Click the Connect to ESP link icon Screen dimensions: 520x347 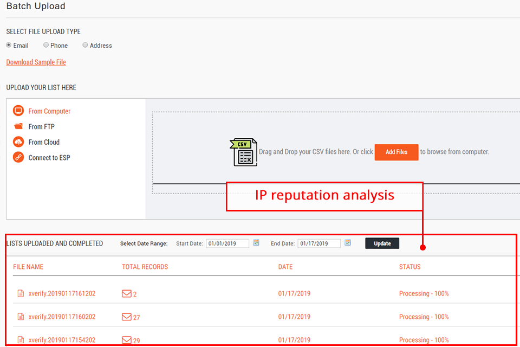coord(18,157)
